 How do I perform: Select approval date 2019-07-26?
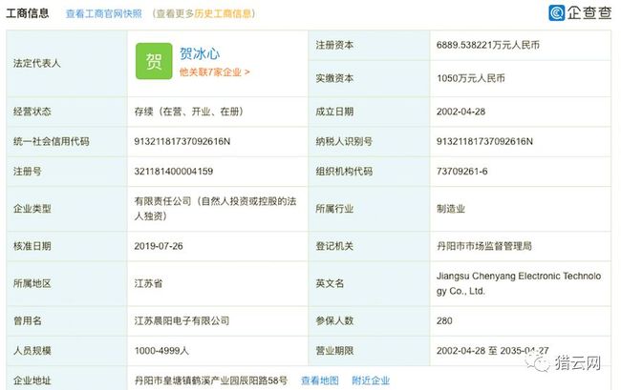pos(159,246)
